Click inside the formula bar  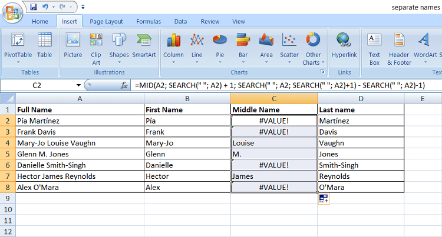283,85
